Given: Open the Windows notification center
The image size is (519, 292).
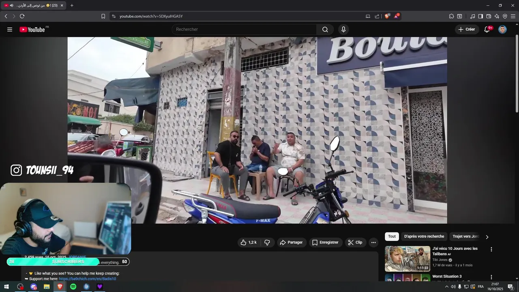Looking at the screenshot, I should [x=510, y=287].
